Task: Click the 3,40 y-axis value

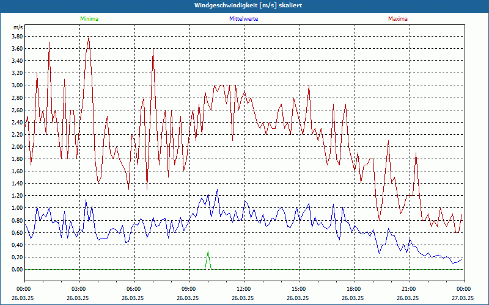Action: 17,61
